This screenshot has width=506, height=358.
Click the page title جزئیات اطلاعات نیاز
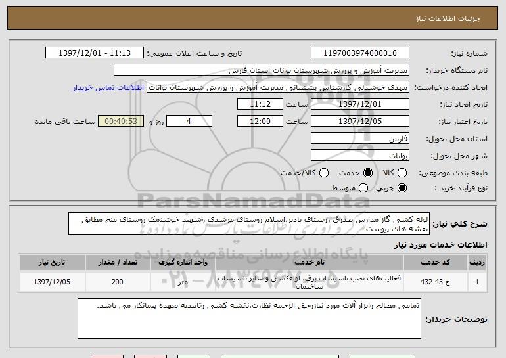[x=448, y=18]
